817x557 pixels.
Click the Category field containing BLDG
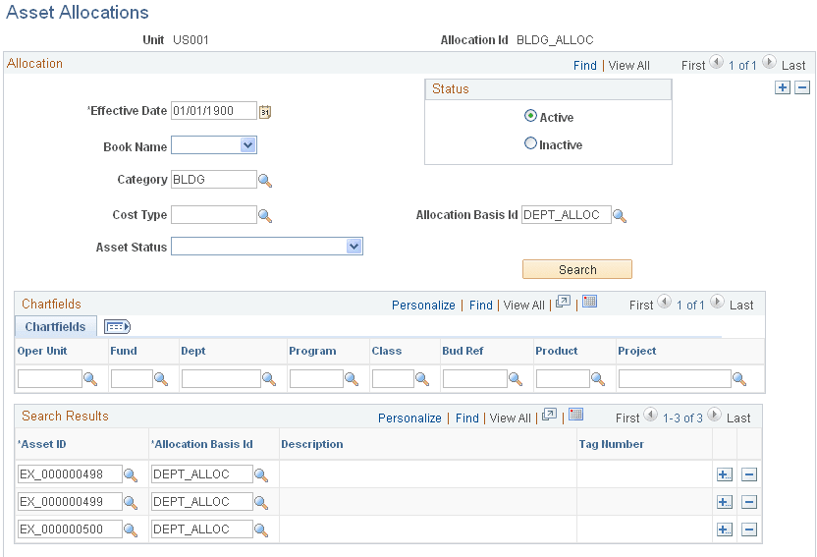pos(214,179)
